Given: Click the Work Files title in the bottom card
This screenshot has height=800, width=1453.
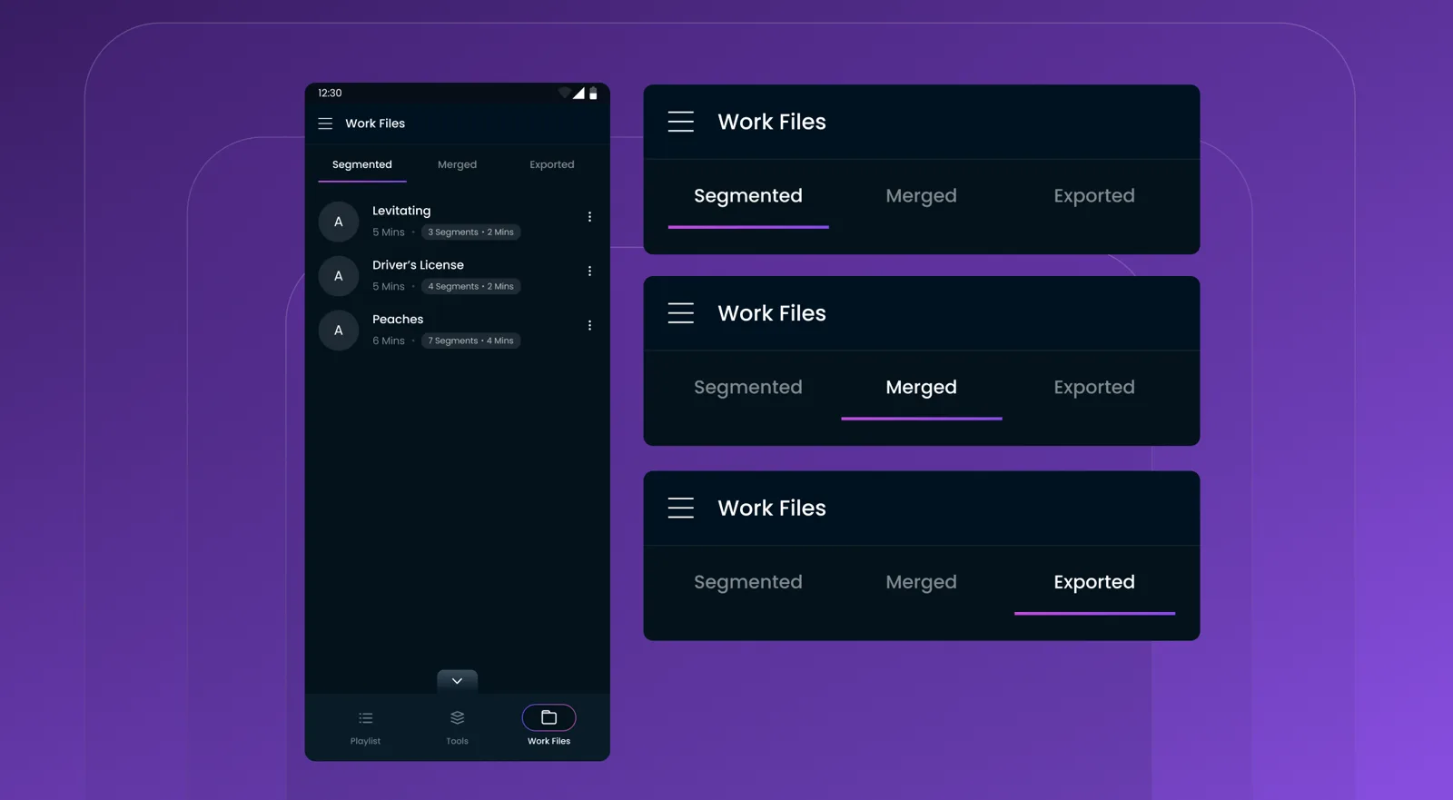Looking at the screenshot, I should click(x=772, y=508).
